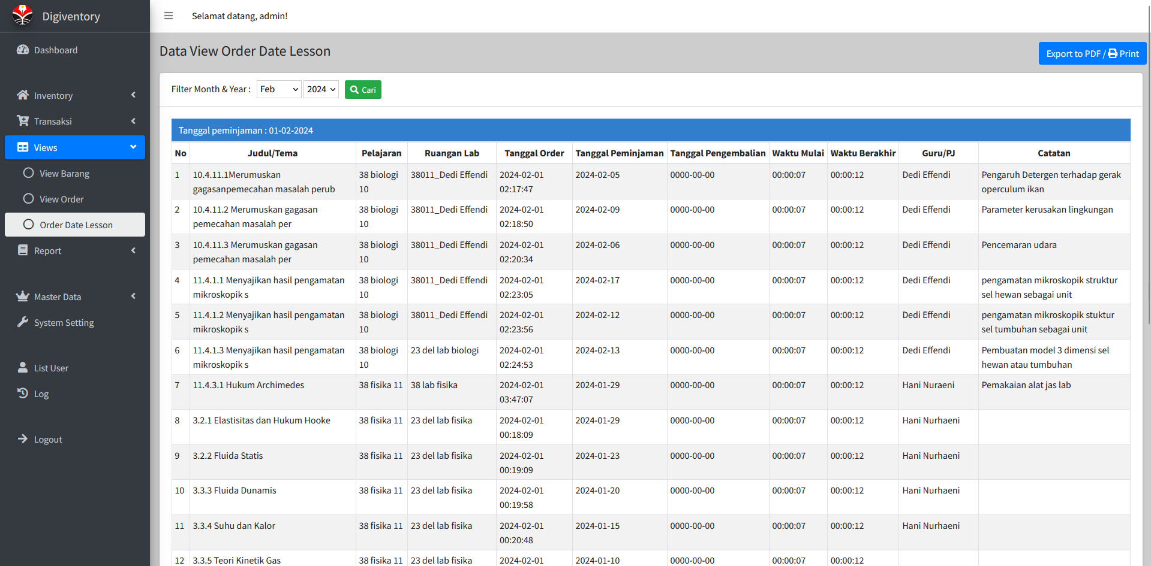Click the Transaksi cart icon
The image size is (1151, 566).
coord(23,121)
